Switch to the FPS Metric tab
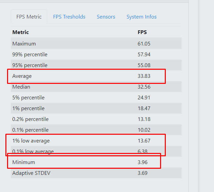 click(29, 17)
